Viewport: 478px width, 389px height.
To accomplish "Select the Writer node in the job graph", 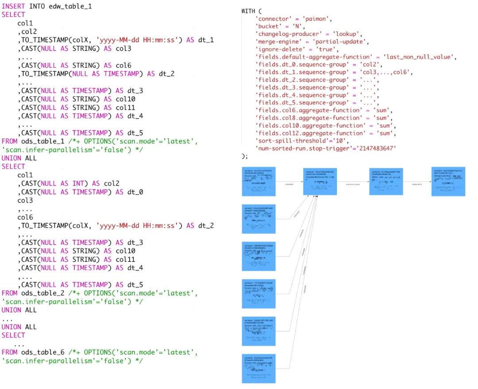I will click(386, 181).
